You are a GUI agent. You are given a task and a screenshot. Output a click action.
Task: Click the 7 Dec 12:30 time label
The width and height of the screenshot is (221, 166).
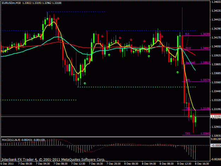pyautogui.click(x=78, y=164)
